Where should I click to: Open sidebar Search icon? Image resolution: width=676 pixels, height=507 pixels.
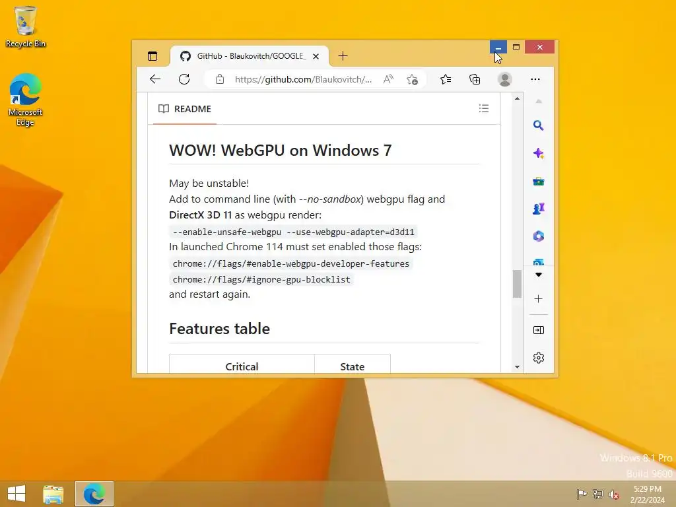(538, 125)
